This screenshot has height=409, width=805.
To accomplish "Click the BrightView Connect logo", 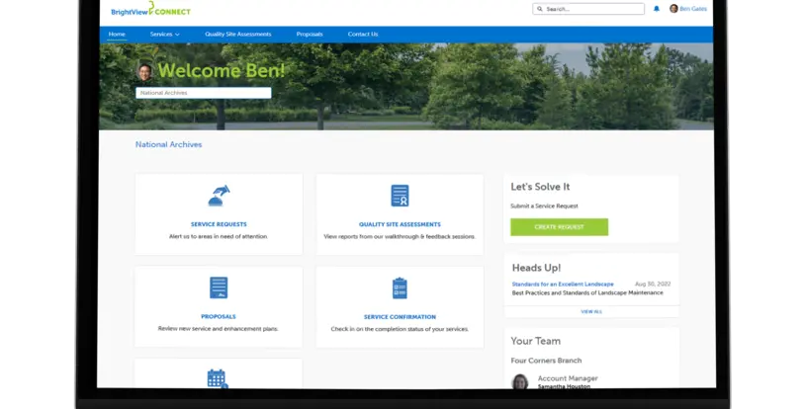I will coord(150,10).
